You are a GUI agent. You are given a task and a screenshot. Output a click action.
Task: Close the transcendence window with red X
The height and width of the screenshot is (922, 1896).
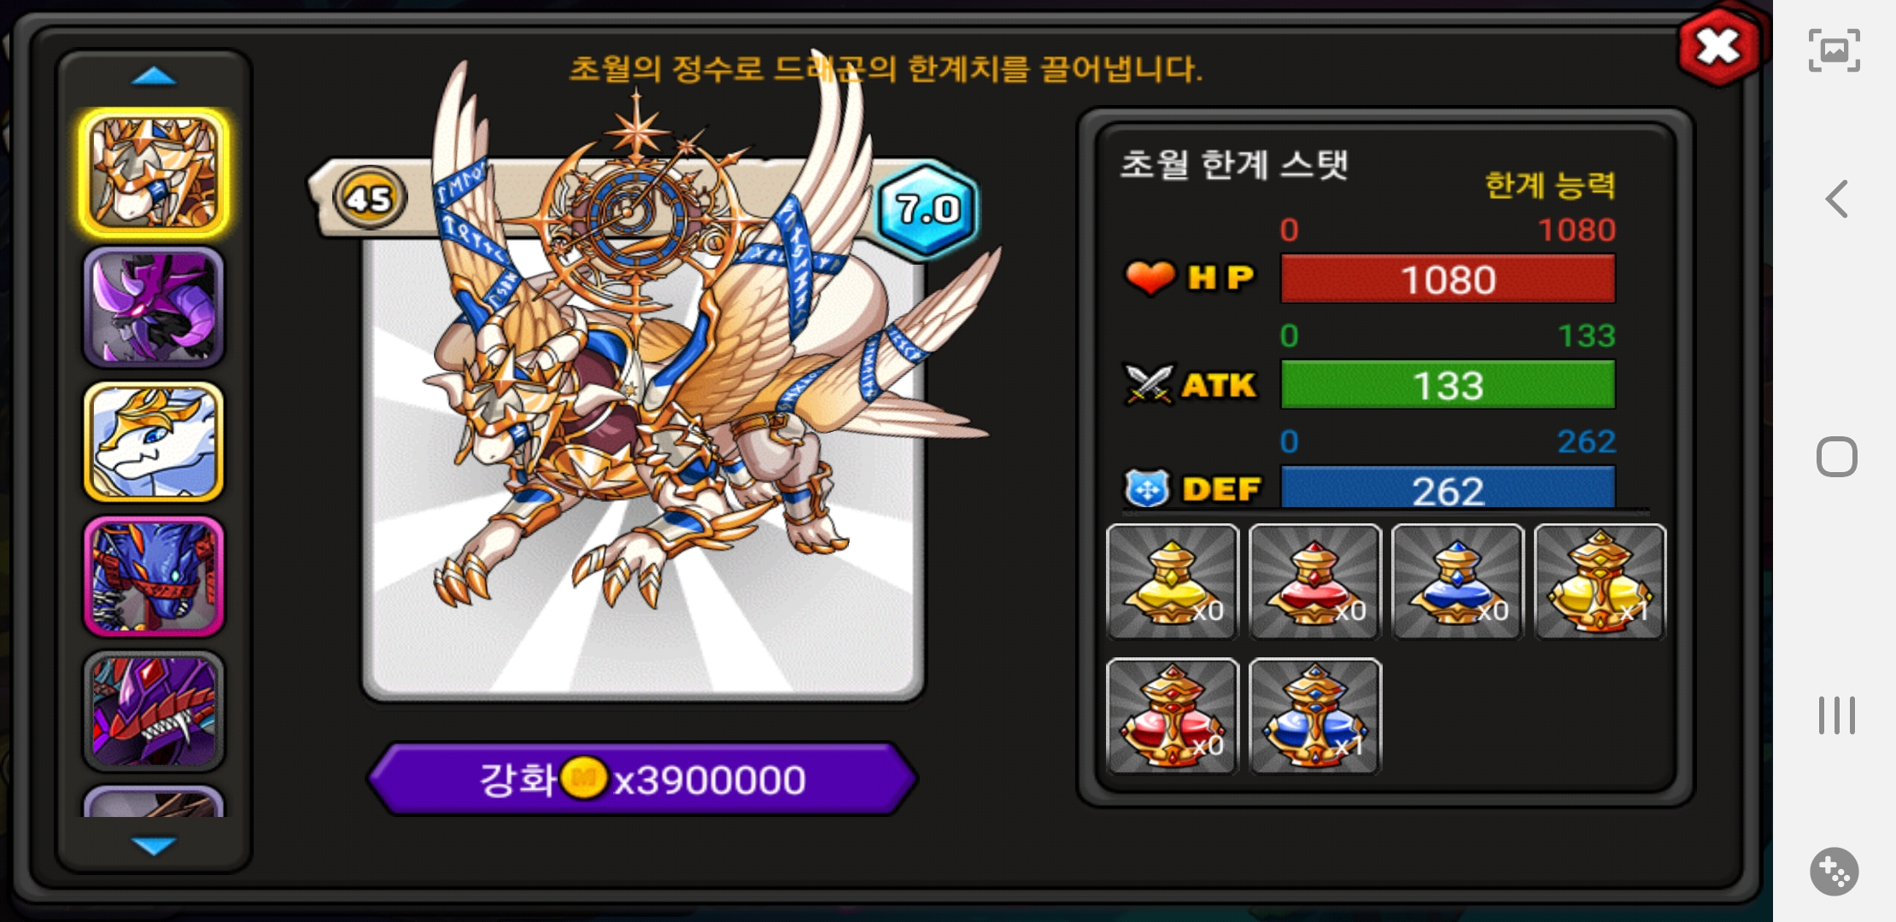tap(1719, 47)
